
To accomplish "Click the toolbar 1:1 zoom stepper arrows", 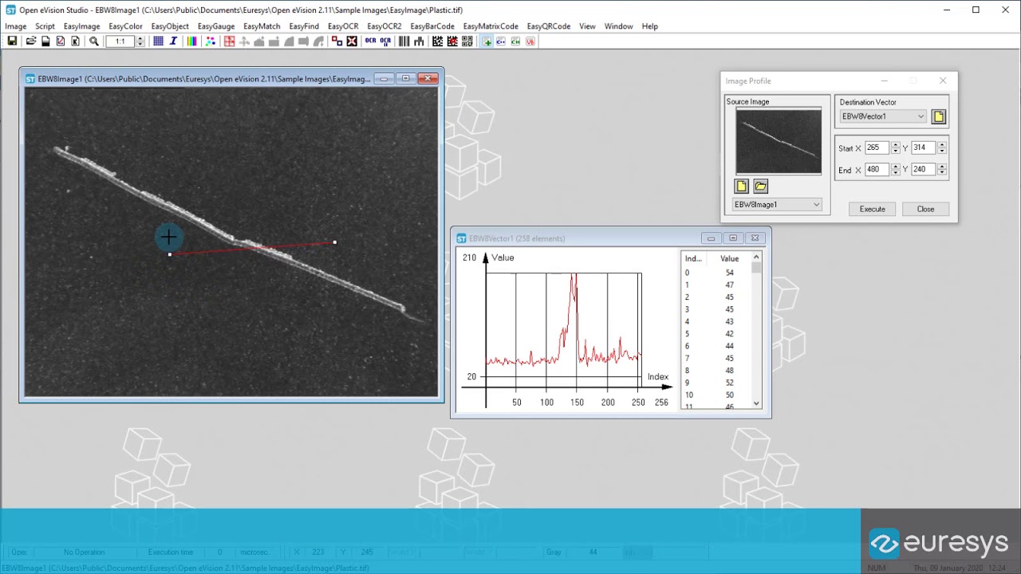I will pyautogui.click(x=140, y=41).
